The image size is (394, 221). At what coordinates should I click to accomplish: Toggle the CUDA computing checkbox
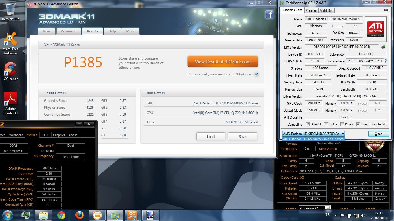(326, 124)
